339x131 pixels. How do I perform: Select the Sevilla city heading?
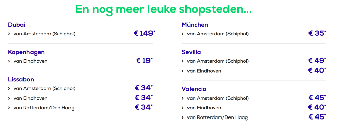191,52
